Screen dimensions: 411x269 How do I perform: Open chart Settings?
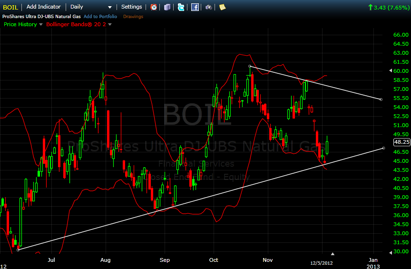pyautogui.click(x=132, y=7)
